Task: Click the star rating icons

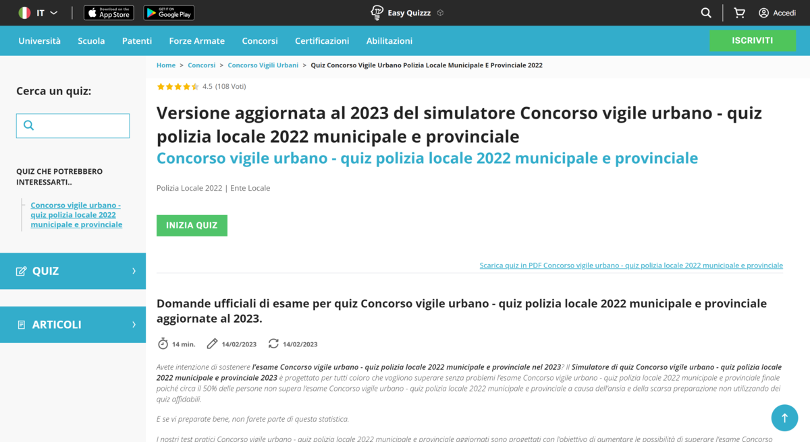Action: 178,87
